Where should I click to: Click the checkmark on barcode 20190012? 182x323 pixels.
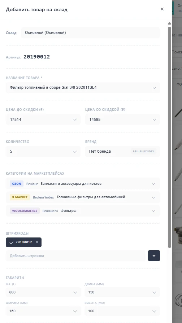click(11, 243)
